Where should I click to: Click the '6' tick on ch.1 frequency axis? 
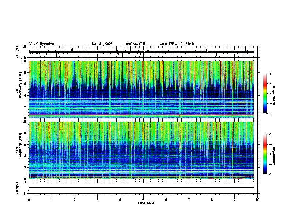[x=26, y=84]
